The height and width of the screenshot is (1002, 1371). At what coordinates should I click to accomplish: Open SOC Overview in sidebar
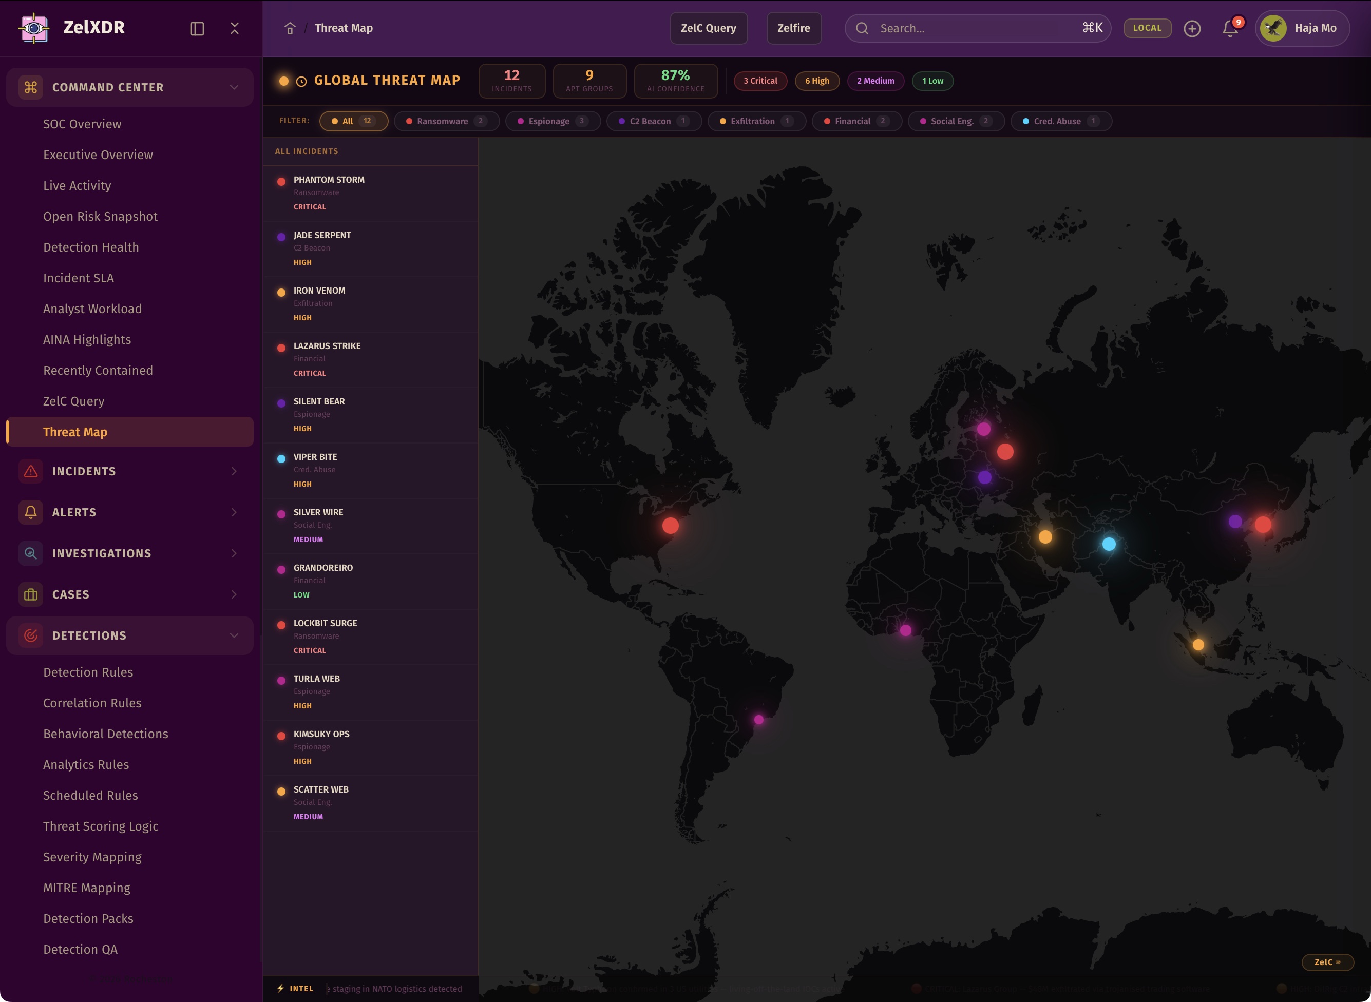(82, 124)
